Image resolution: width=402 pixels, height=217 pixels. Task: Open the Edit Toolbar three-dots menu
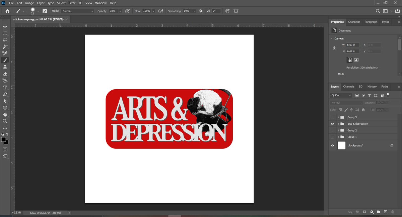click(5, 128)
